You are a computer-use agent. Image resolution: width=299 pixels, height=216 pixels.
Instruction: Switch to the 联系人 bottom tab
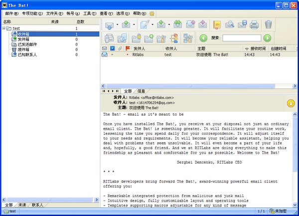click(37, 205)
